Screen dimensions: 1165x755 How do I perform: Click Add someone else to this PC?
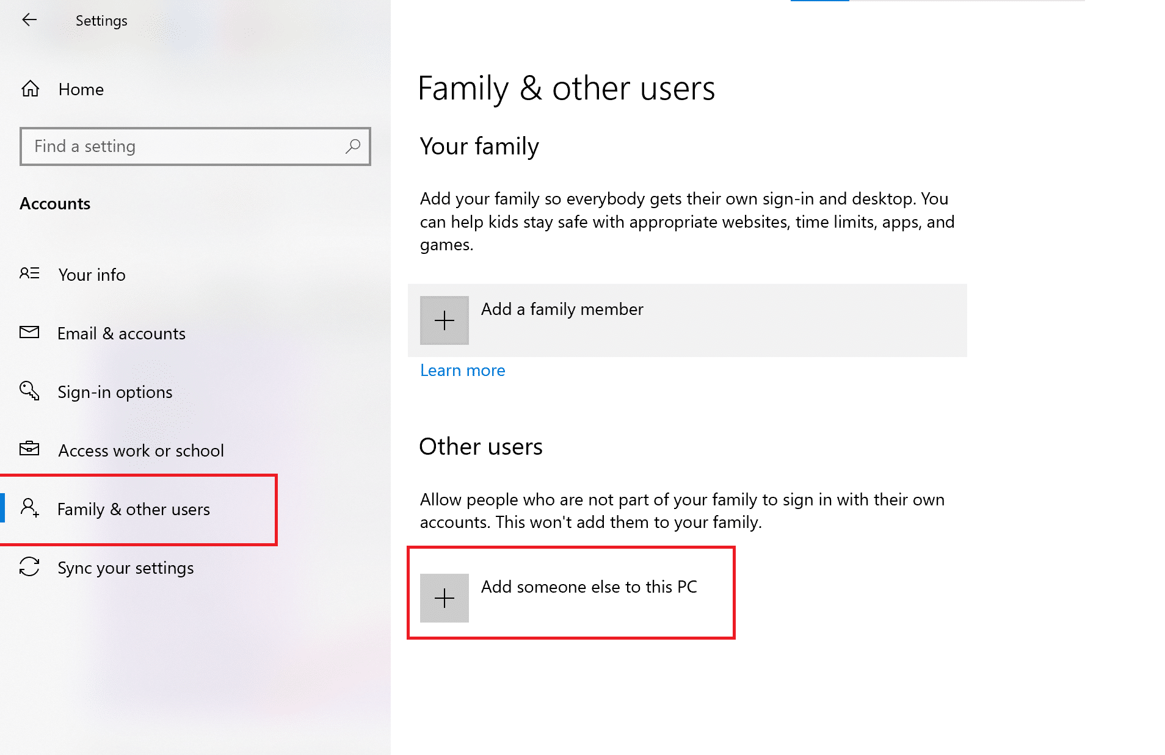click(589, 587)
